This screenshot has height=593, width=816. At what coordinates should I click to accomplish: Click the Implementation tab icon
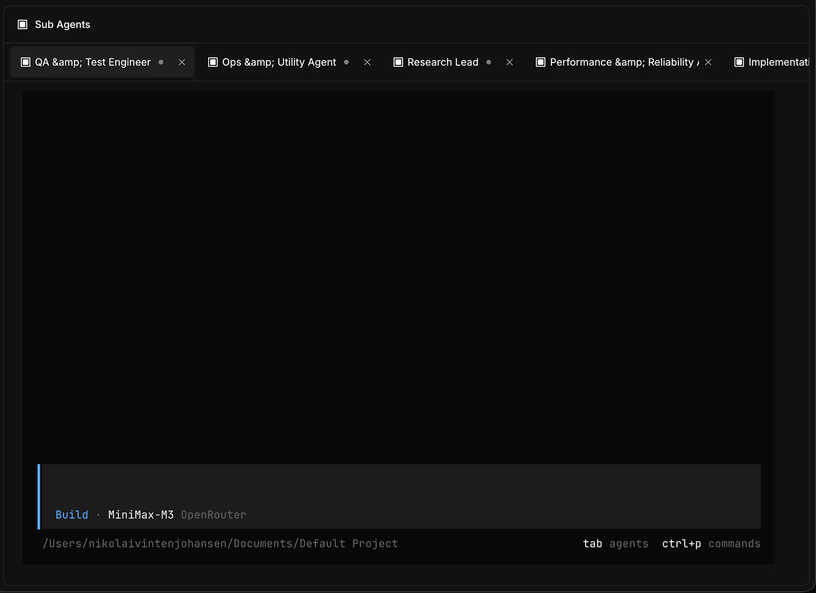739,62
